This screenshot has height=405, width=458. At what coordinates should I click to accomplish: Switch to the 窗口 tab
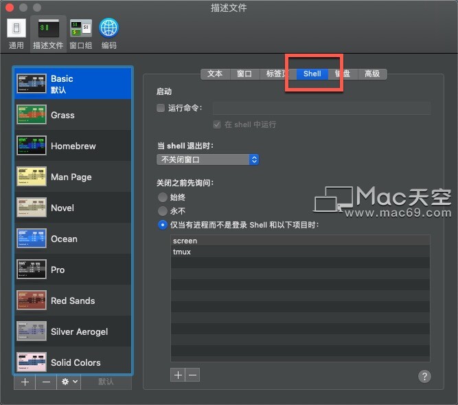point(244,74)
